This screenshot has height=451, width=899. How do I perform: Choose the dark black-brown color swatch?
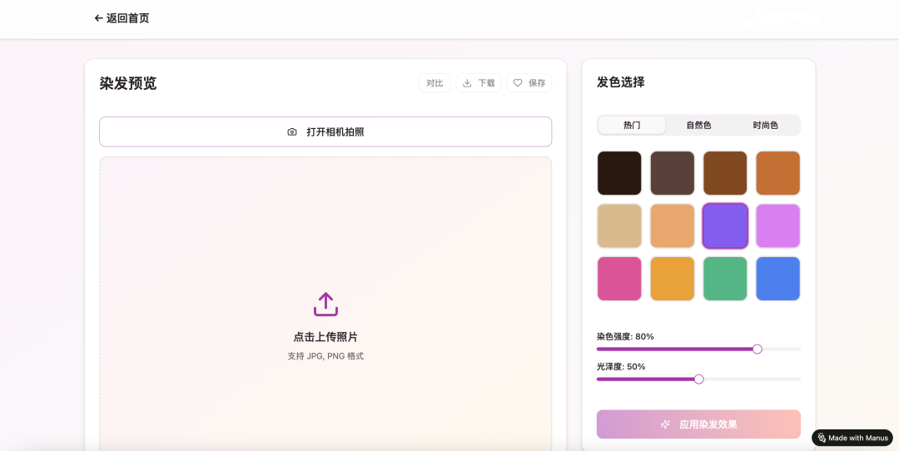click(619, 173)
